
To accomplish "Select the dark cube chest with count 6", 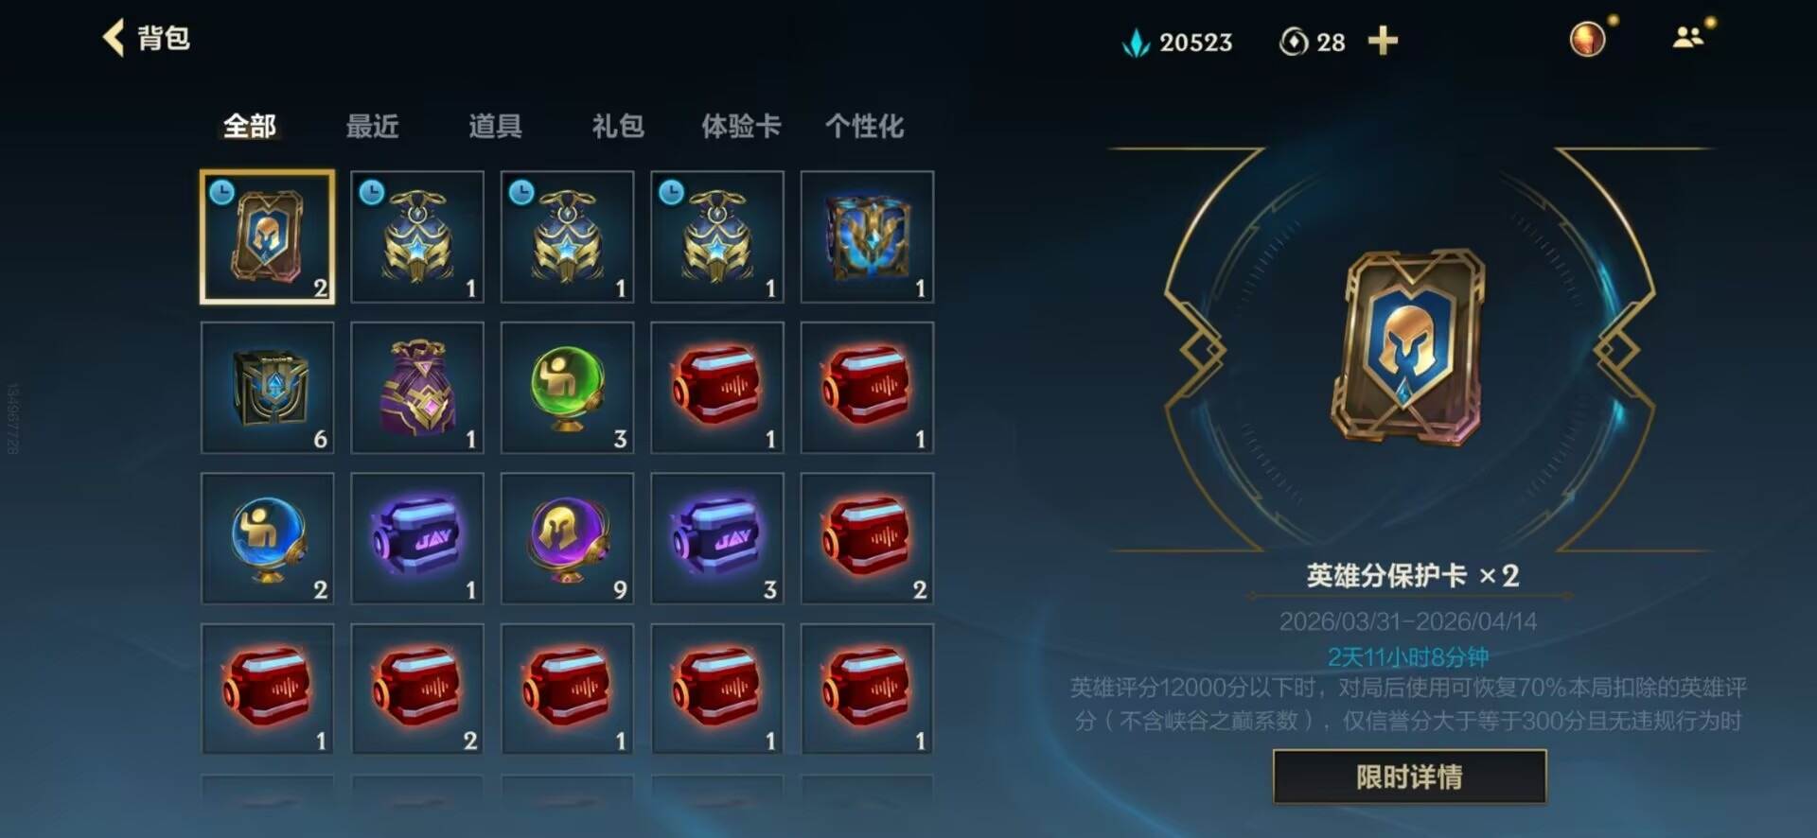I will pos(268,388).
